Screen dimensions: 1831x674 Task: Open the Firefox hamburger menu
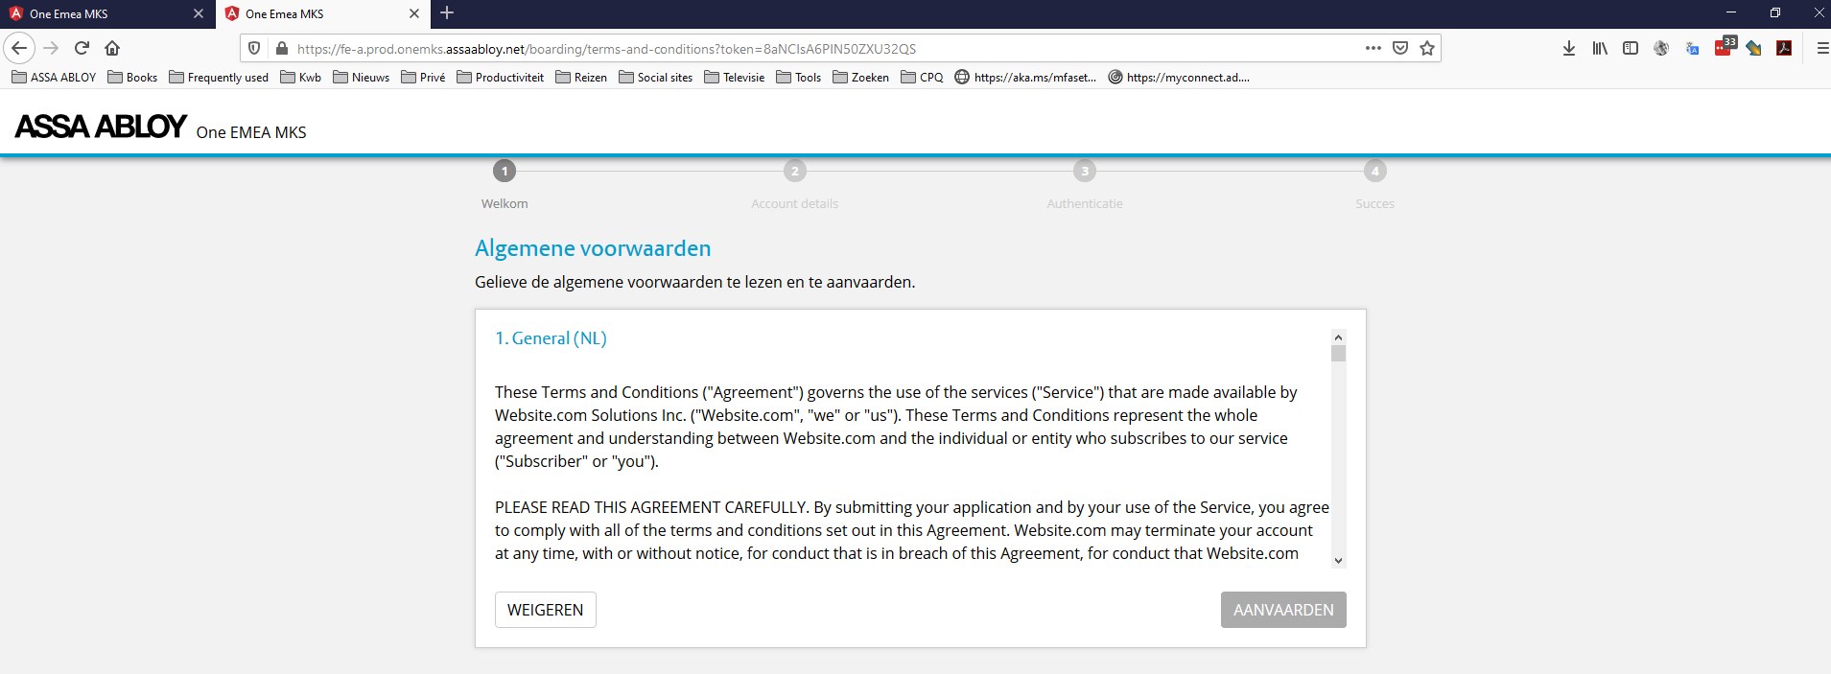(x=1821, y=48)
